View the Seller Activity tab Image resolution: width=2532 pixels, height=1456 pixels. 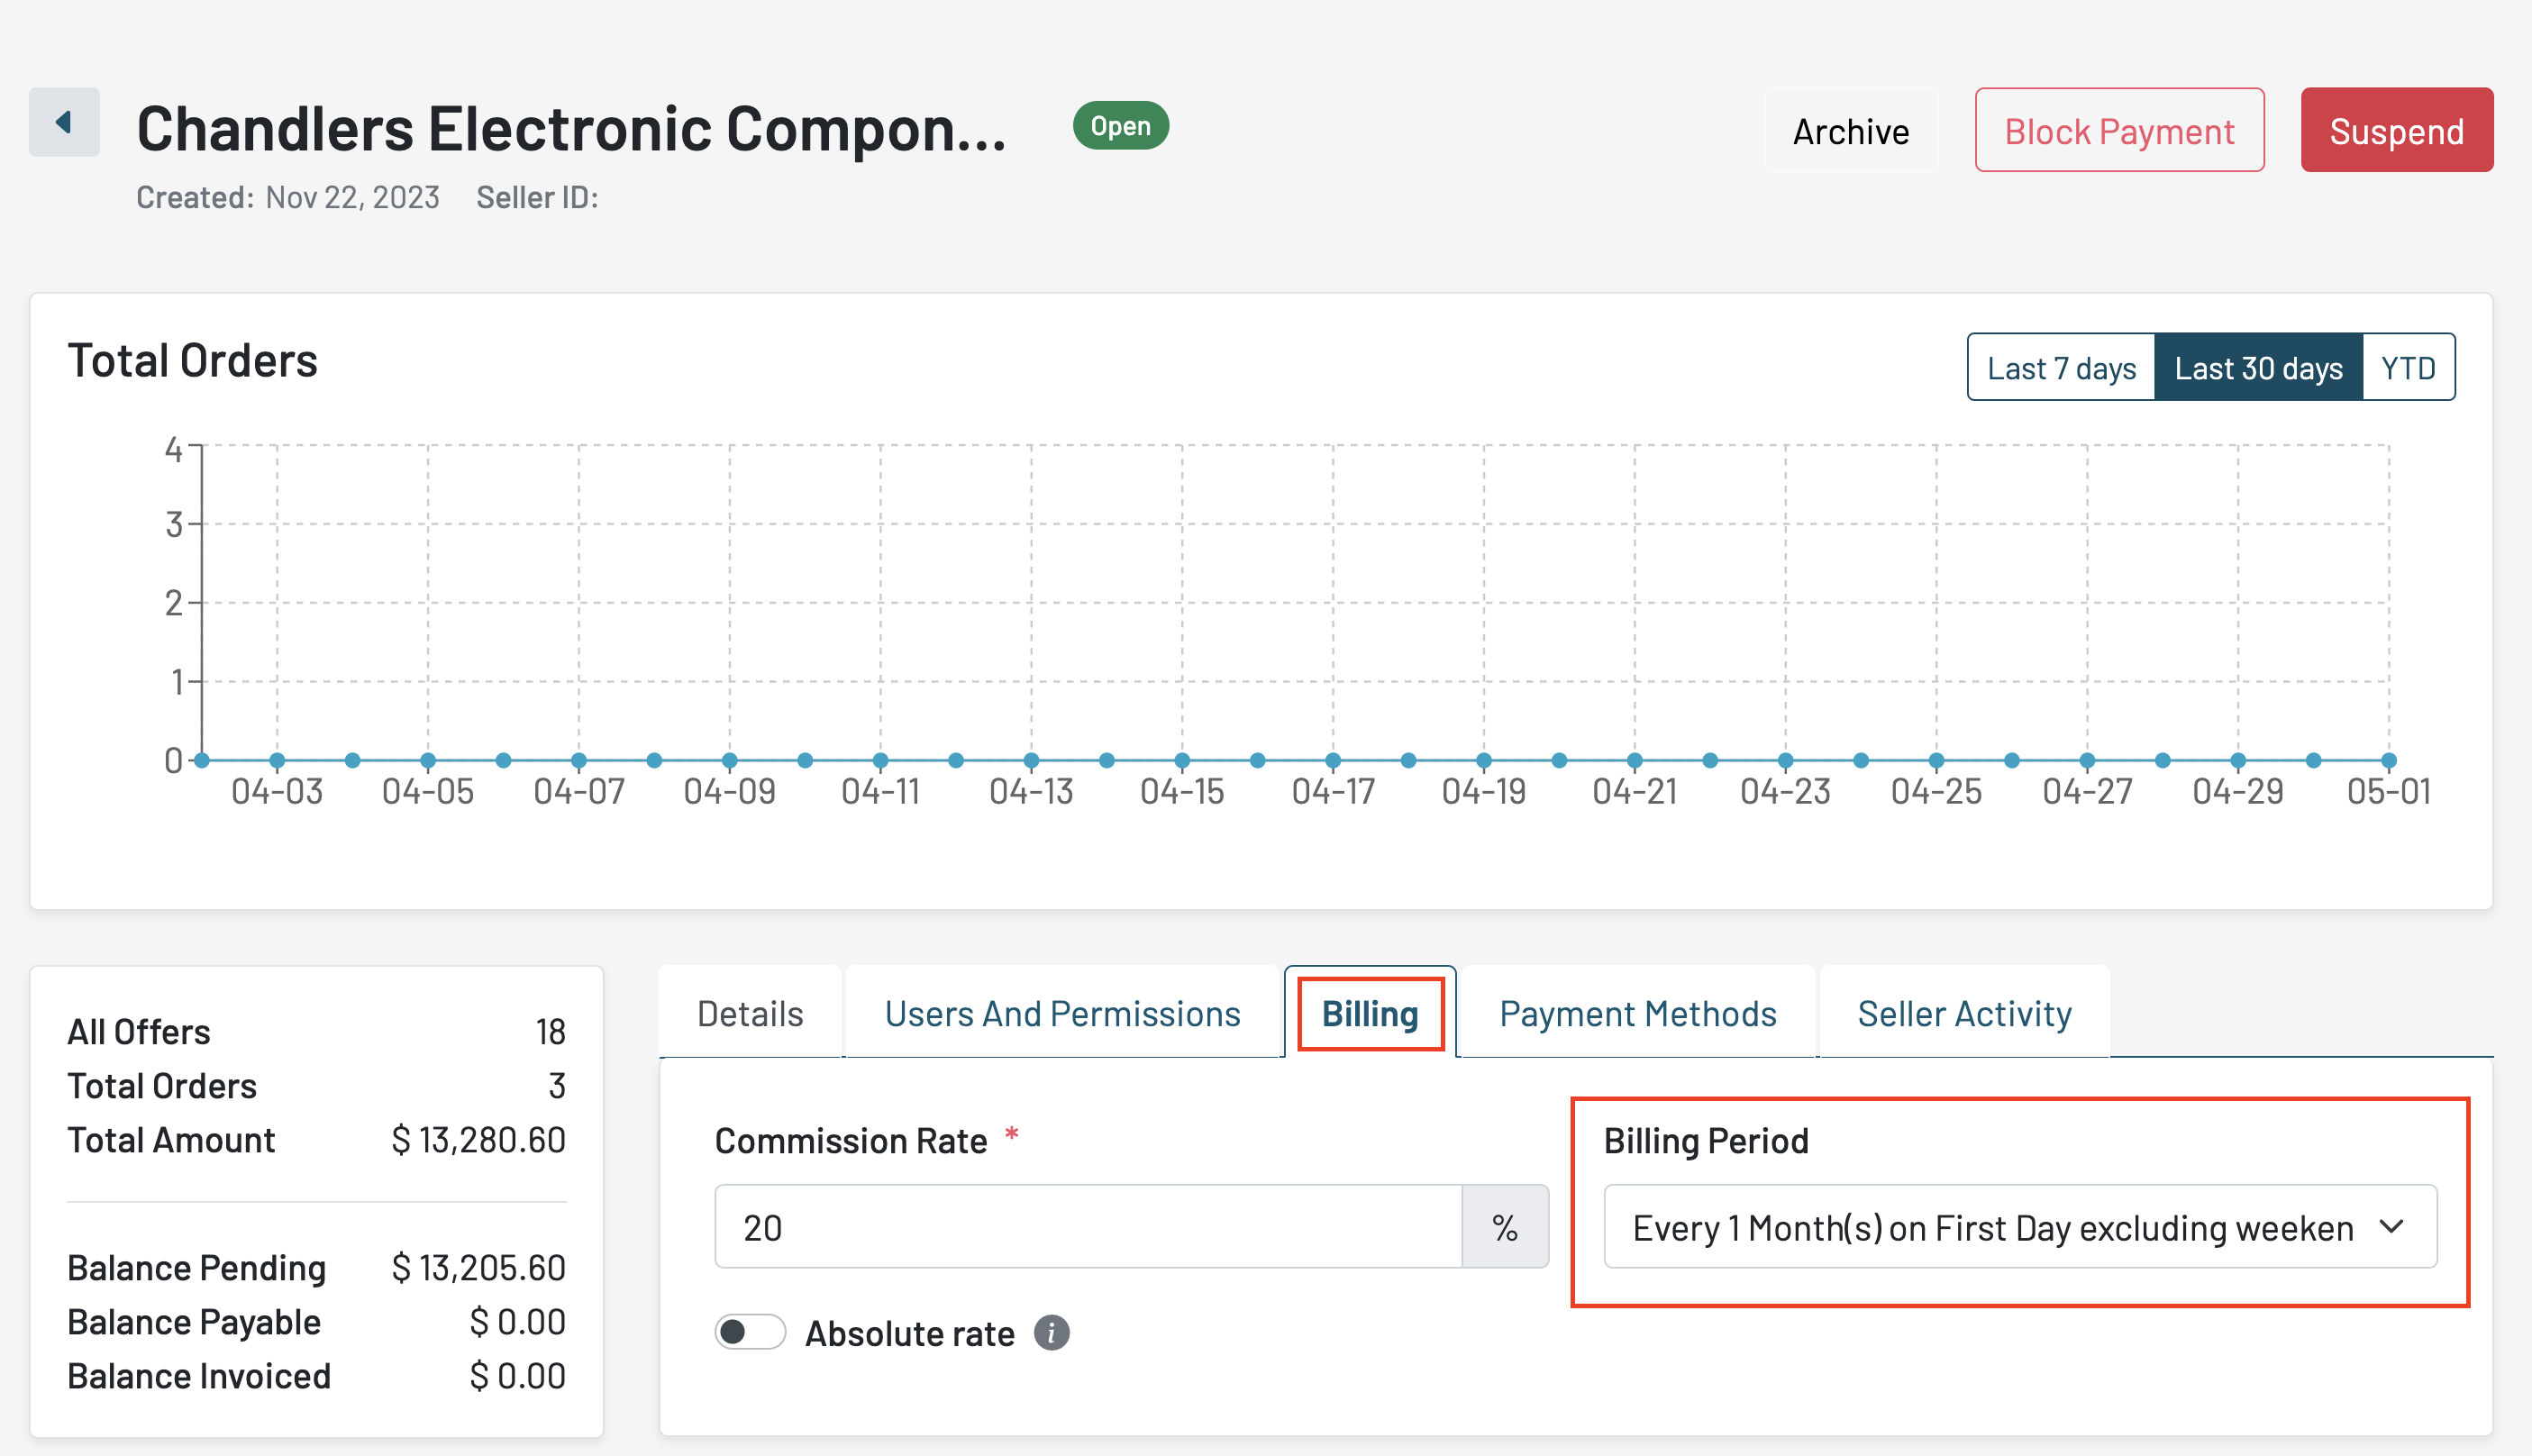coord(1964,1013)
